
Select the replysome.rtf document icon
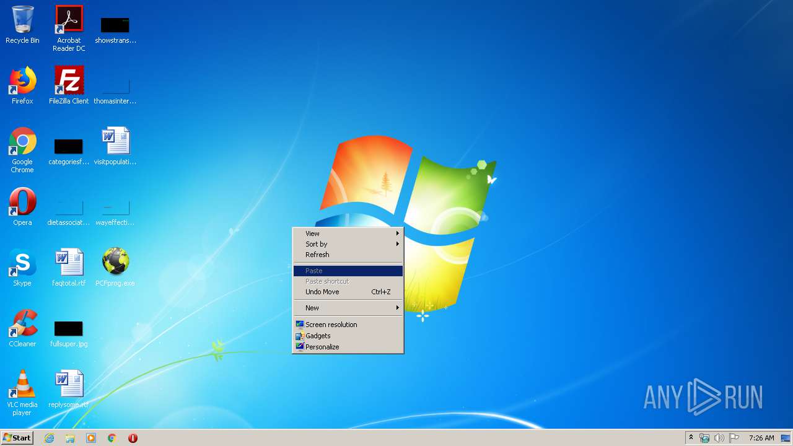pos(69,389)
